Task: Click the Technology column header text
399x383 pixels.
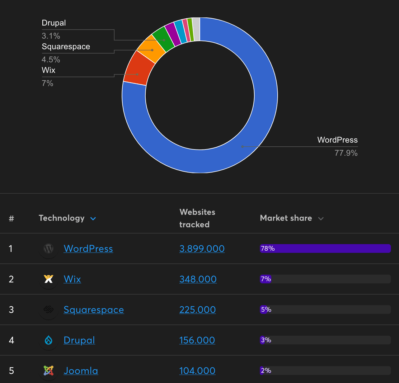Action: point(62,218)
